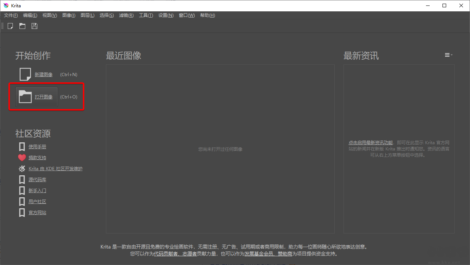Click the book icon beside 使用手册

[x=22, y=146]
